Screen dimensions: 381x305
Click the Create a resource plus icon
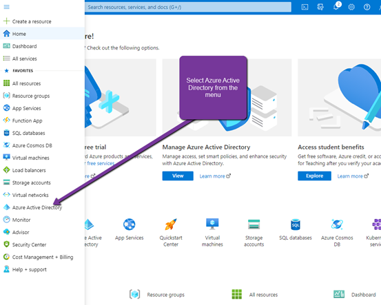click(7, 21)
